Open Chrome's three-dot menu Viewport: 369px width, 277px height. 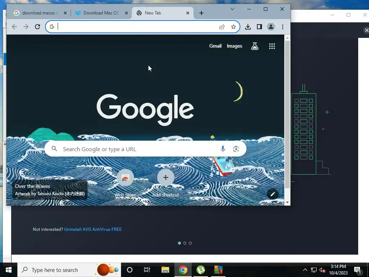click(x=283, y=27)
